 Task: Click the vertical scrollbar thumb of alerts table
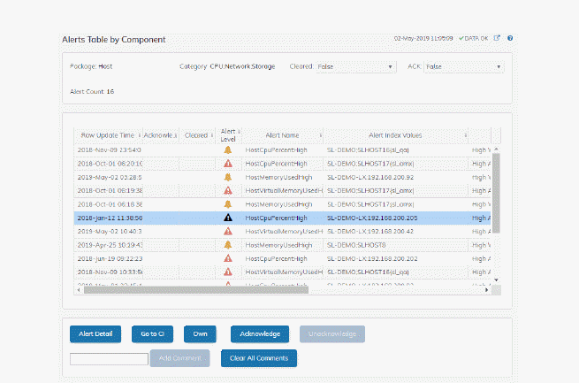(x=496, y=193)
